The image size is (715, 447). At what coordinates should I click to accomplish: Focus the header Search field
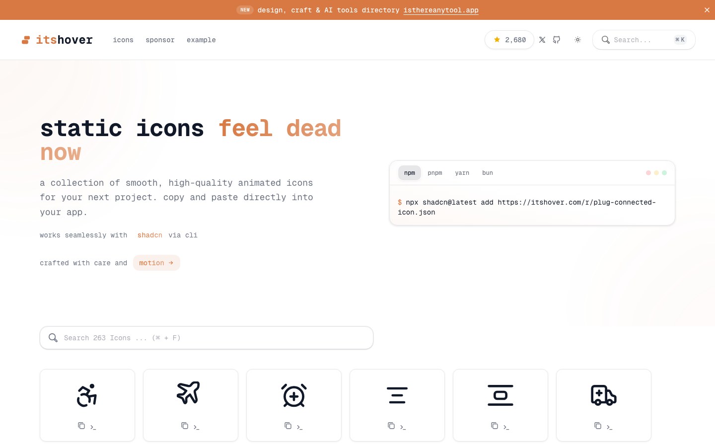(644, 40)
